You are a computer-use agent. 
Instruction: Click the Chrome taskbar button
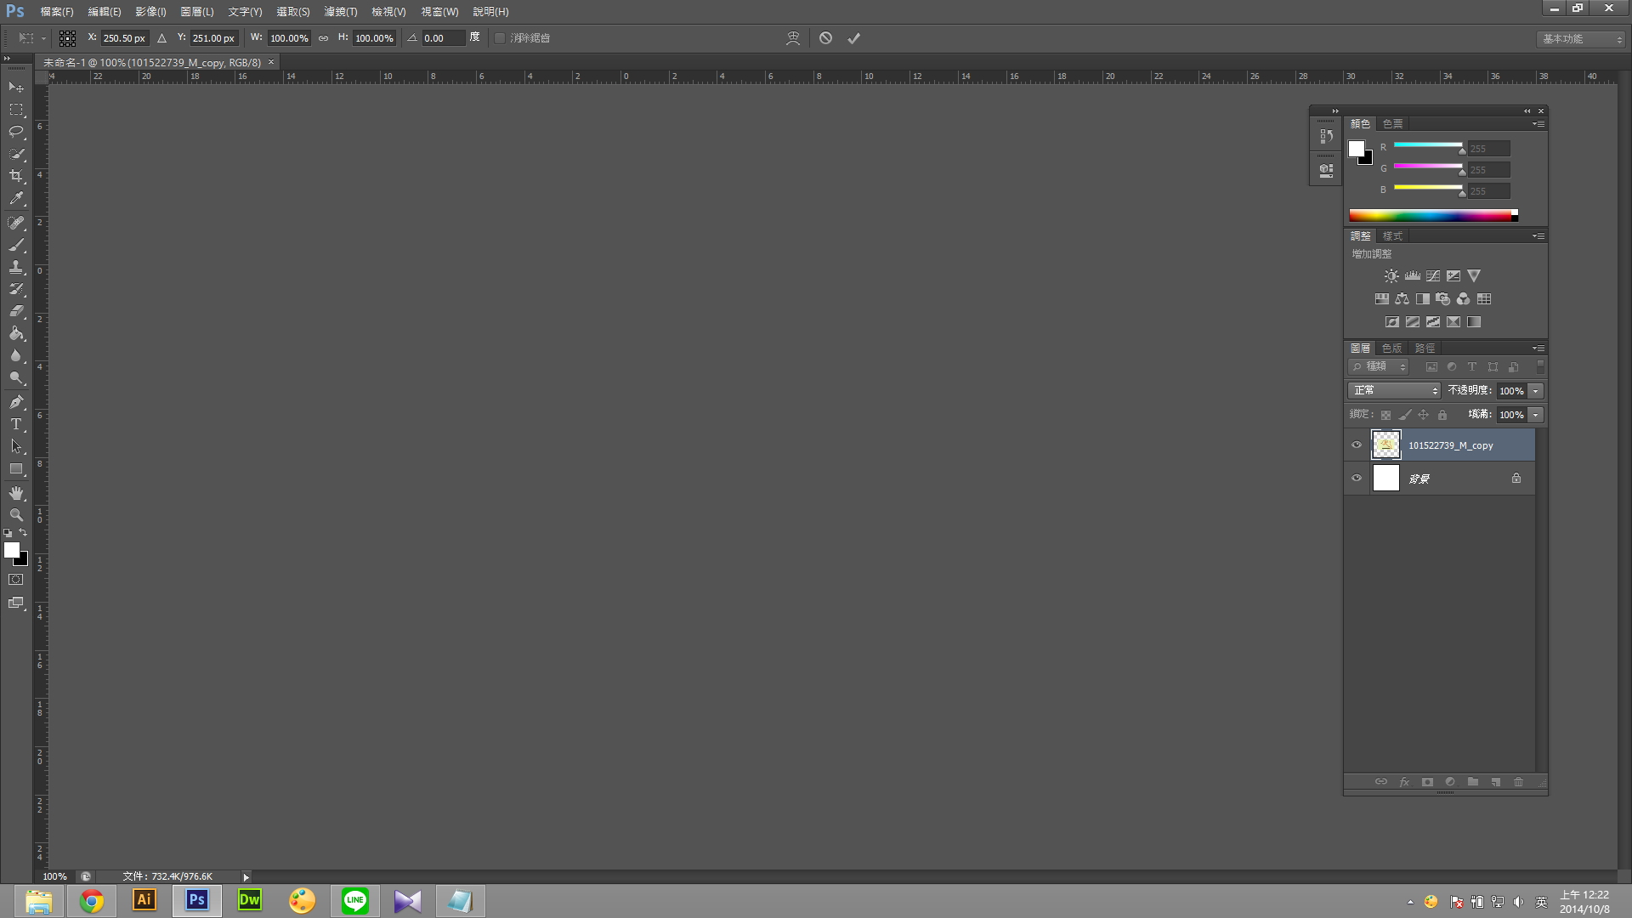tap(92, 901)
